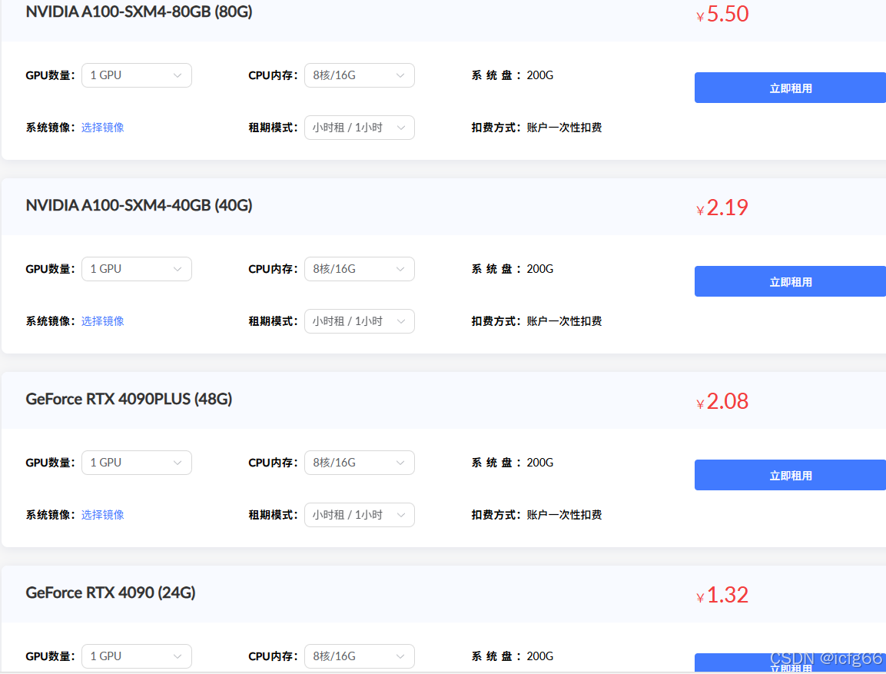Open GPU count dropdown for RTX 4090 24G

tap(136, 656)
